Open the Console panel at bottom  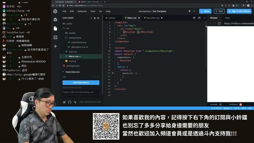click(x=214, y=104)
